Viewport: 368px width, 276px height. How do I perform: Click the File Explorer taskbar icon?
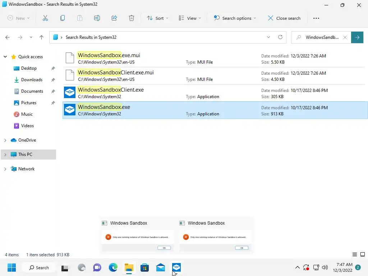129,267
